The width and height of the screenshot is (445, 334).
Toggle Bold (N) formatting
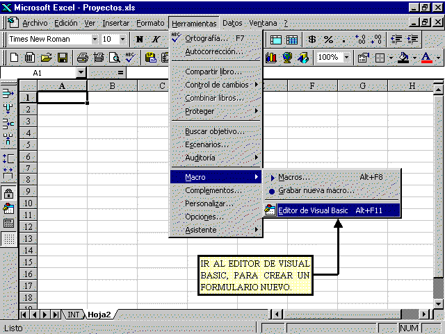coord(139,40)
